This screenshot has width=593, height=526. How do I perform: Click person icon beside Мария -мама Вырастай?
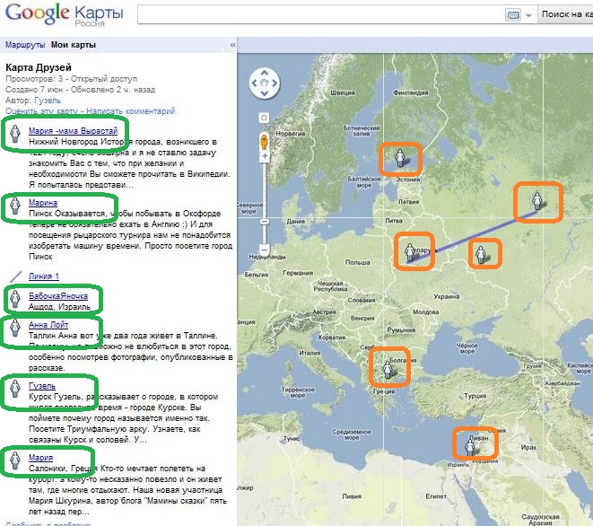(14, 134)
